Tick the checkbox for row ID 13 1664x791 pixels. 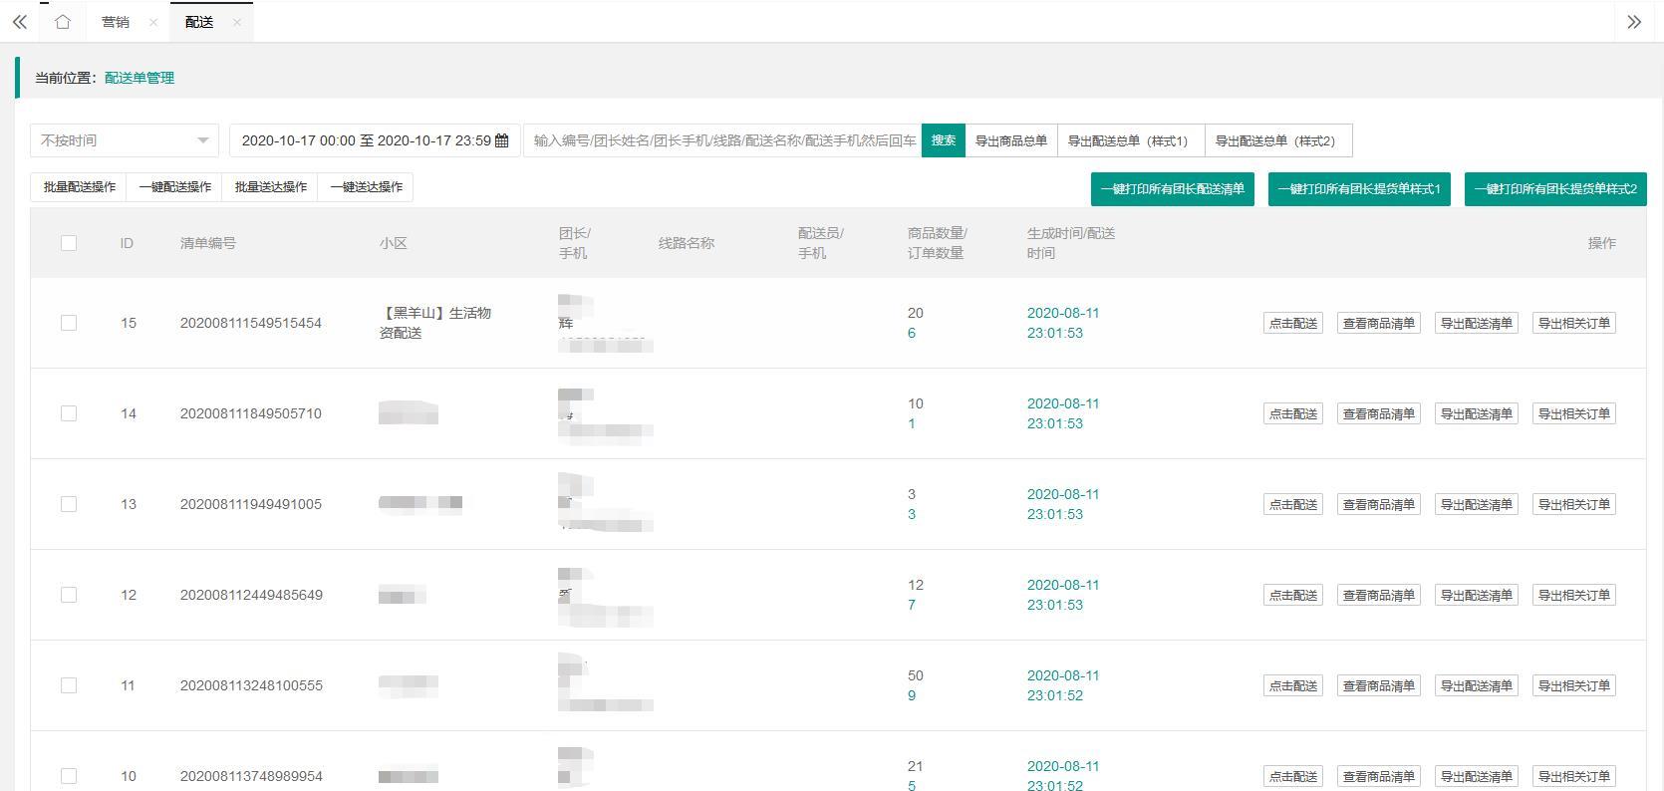pyautogui.click(x=69, y=504)
